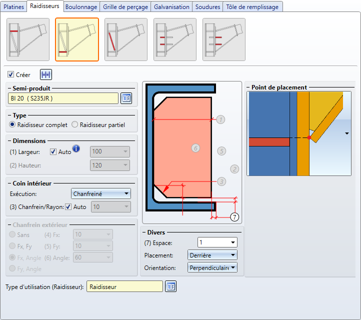
Task: Click the Type d'utilisation Raidisseur text field
Action: click(124, 286)
